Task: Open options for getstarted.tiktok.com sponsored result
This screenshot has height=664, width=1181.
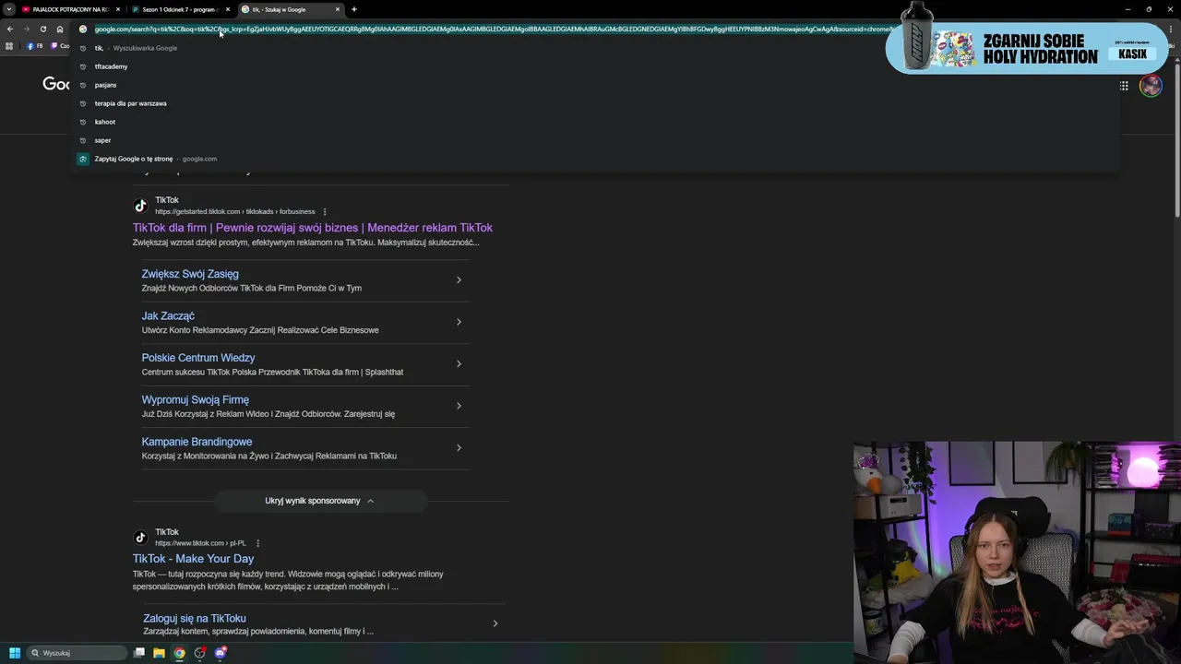Action: pyautogui.click(x=324, y=212)
